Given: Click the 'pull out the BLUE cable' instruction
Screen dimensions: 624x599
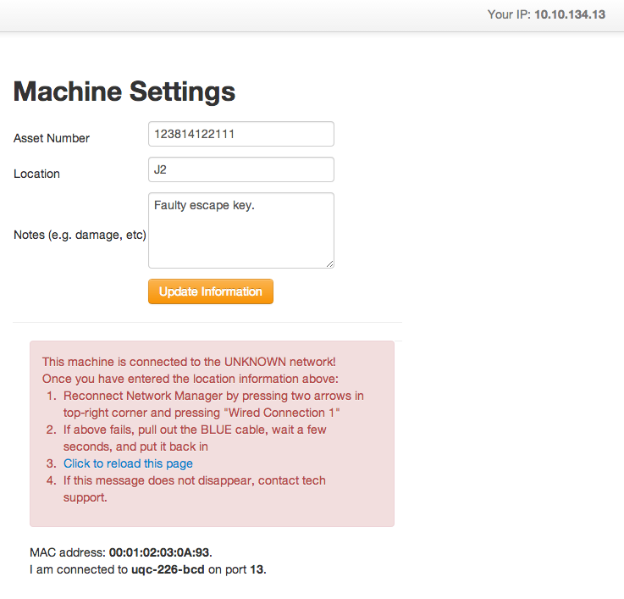Looking at the screenshot, I should (x=195, y=438).
